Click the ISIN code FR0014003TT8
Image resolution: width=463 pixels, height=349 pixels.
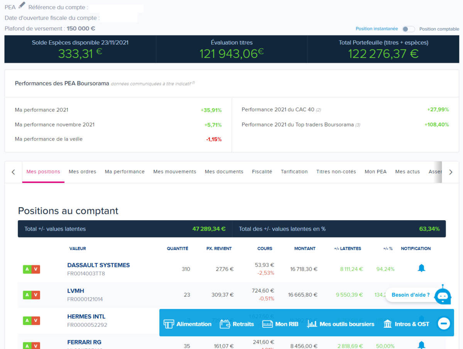coord(86,274)
